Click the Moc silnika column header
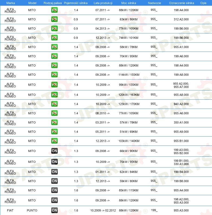Viewport: 212px width, 215px height. (129, 3)
